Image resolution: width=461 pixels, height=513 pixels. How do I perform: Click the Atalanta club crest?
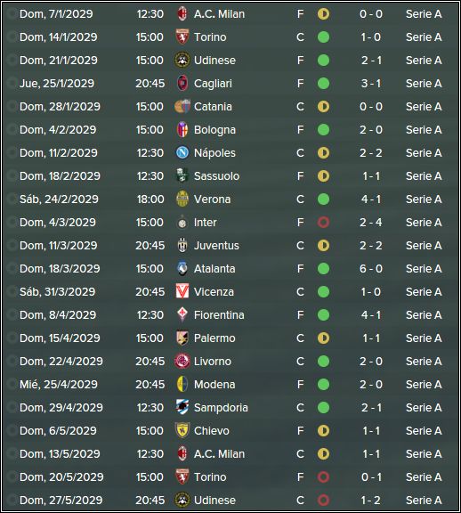tap(182, 269)
